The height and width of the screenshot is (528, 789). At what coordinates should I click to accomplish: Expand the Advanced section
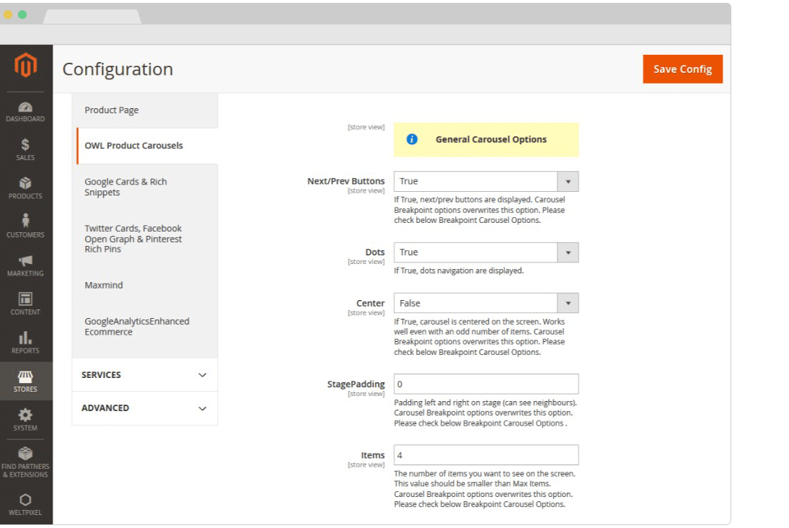(144, 408)
